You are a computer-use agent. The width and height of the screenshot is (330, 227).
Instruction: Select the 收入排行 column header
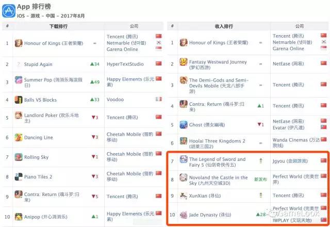[224, 26]
